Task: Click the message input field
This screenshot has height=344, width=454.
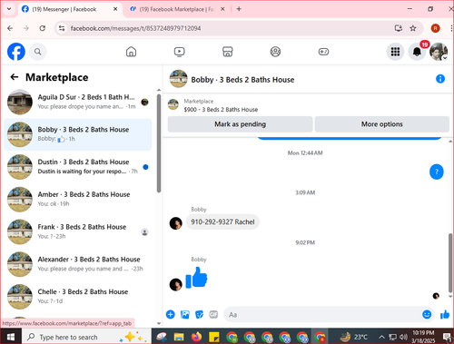Action: click(322, 315)
